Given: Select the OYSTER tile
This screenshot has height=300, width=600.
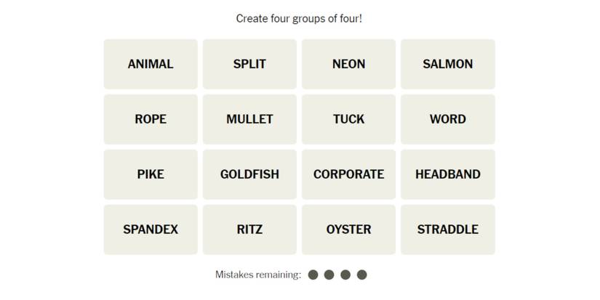Looking at the screenshot, I should tap(348, 230).
